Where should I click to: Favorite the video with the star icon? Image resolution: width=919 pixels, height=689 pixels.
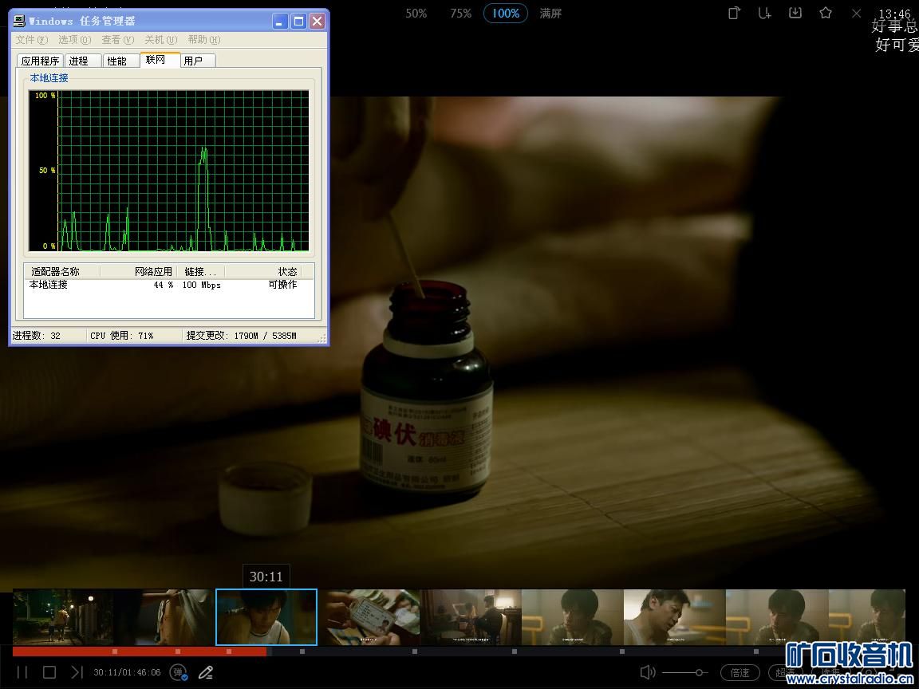[826, 12]
